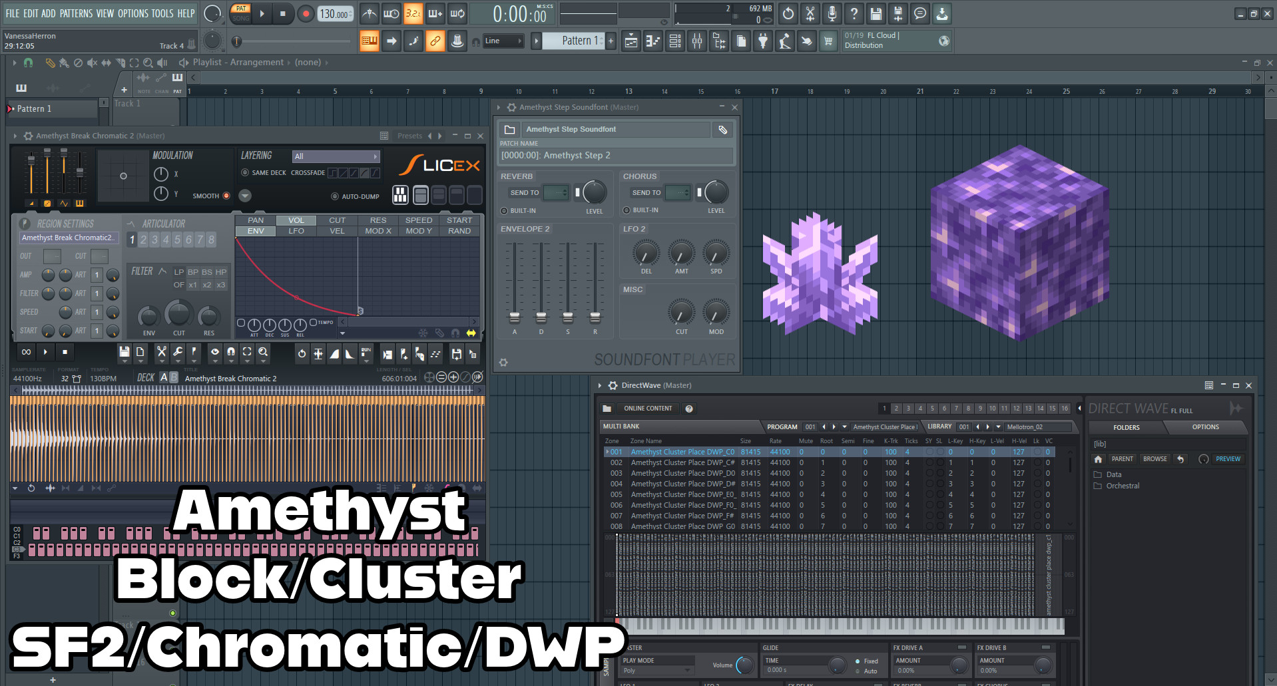Click the scissors audio editor icon
This screenshot has height=686, width=1277.
point(810,13)
